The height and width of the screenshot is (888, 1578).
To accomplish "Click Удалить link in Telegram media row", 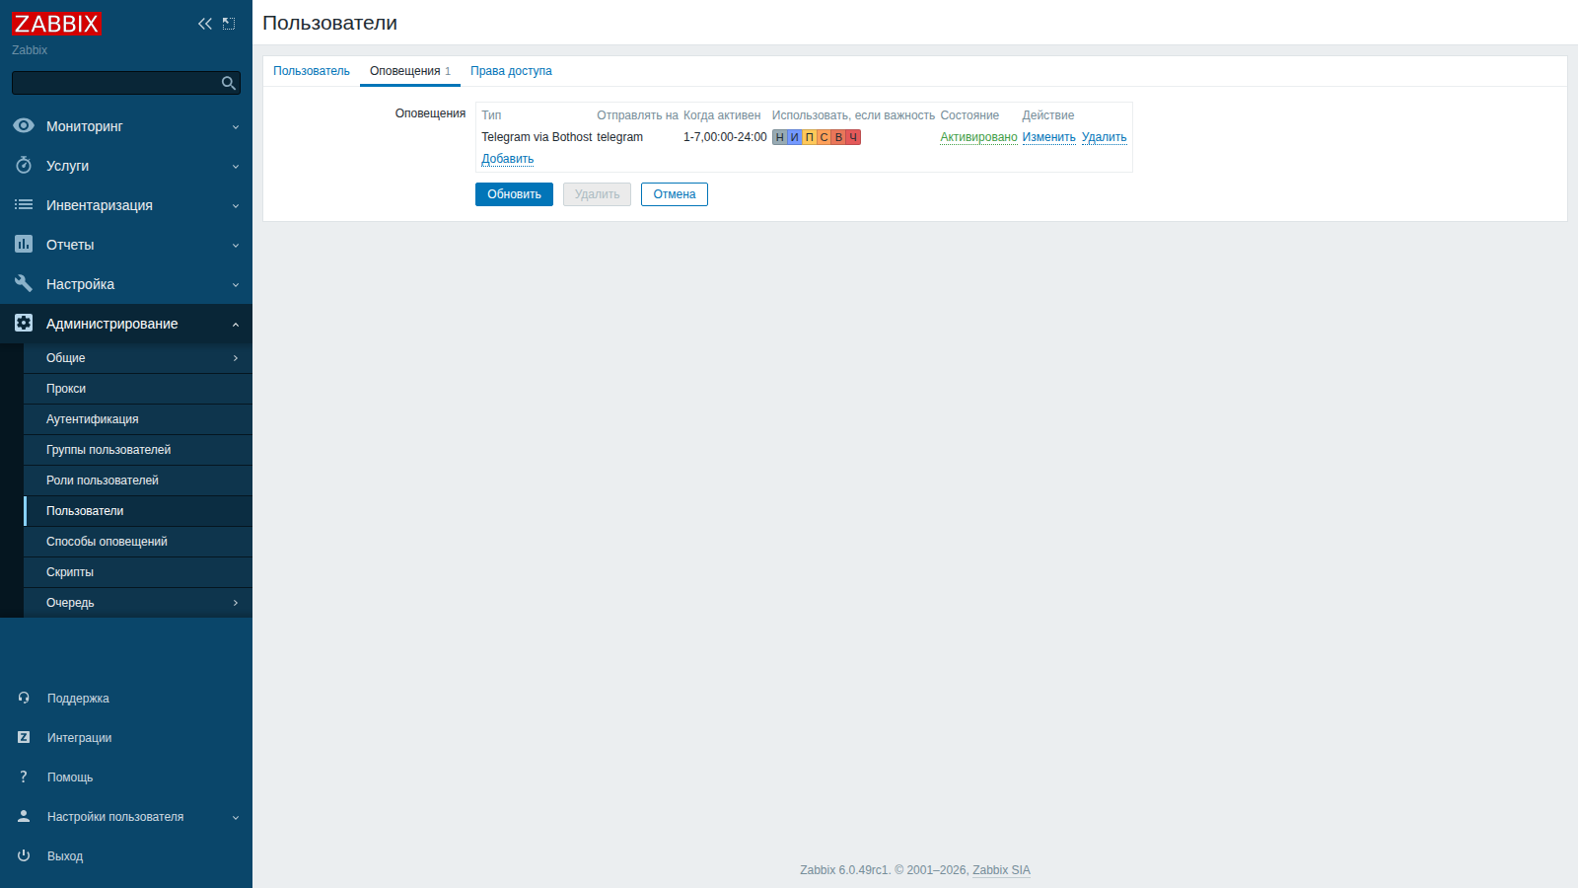I will coord(1104,137).
